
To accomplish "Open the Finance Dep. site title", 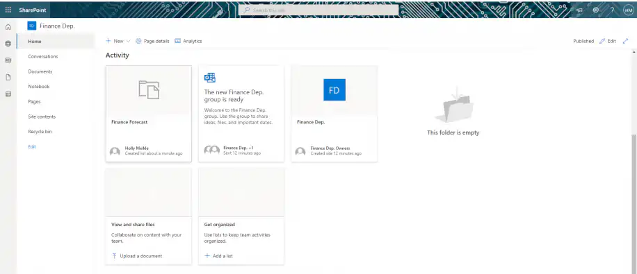I will [57, 26].
